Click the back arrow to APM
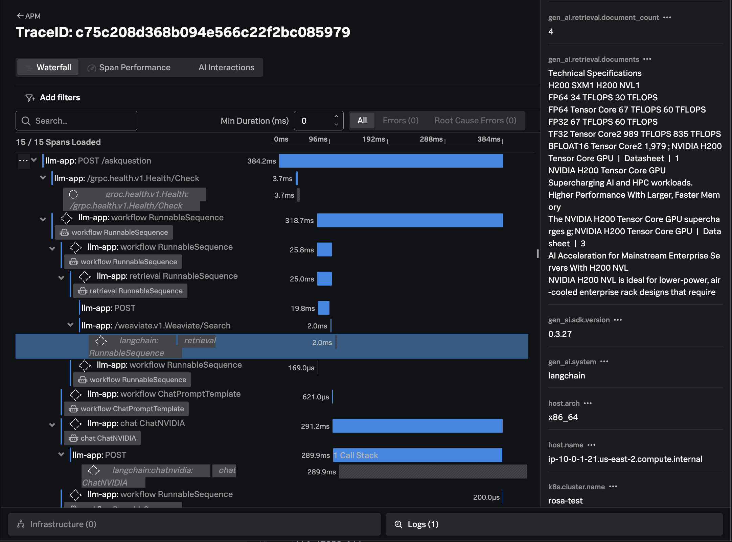 (x=20, y=16)
